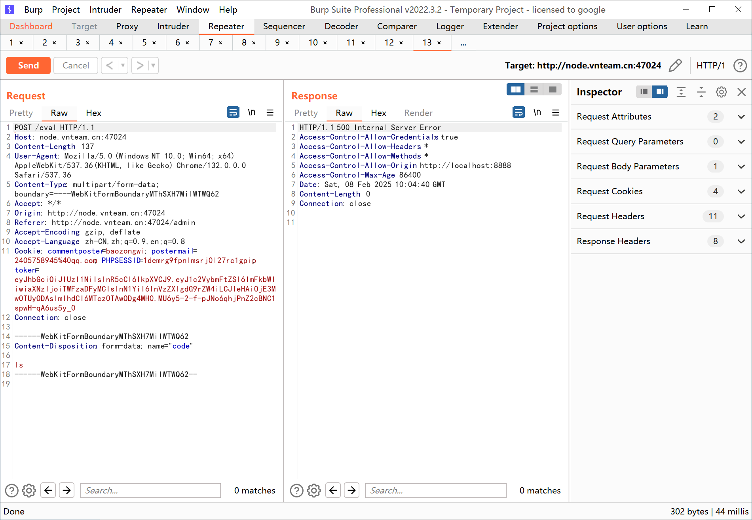
Task: Go to next match in response search
Action: 351,490
